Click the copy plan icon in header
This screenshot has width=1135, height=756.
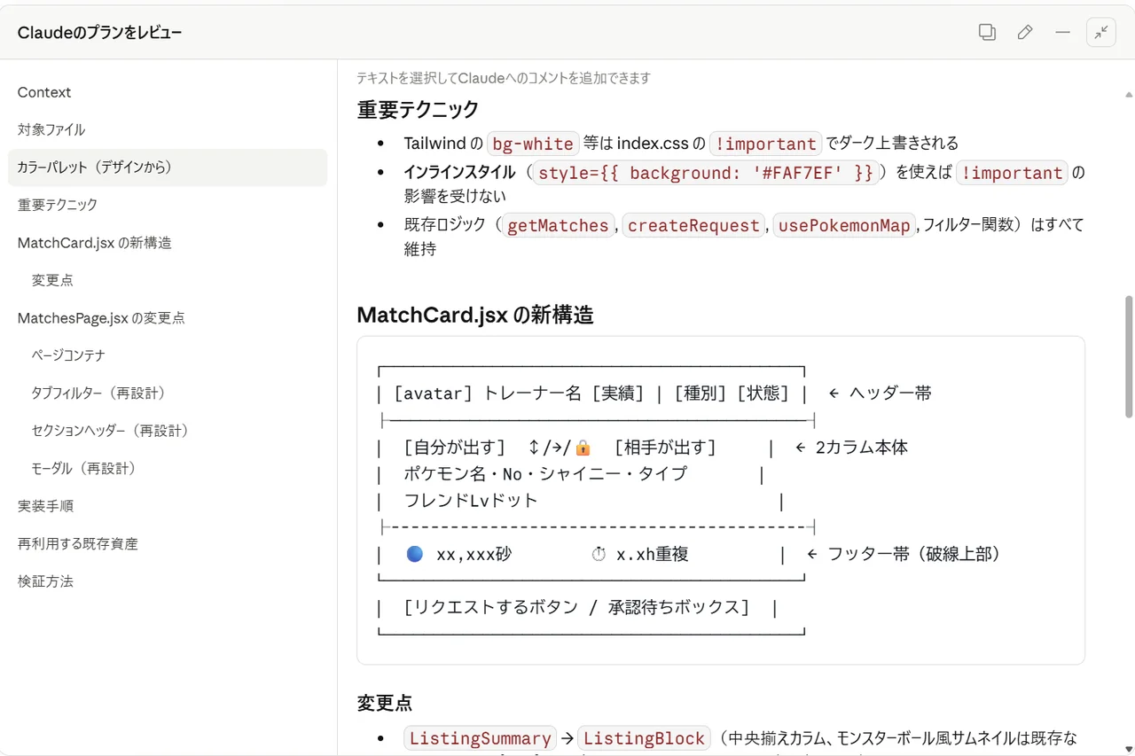click(x=987, y=33)
